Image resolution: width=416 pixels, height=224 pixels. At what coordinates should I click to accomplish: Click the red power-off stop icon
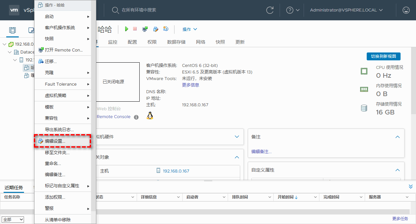click(135, 29)
